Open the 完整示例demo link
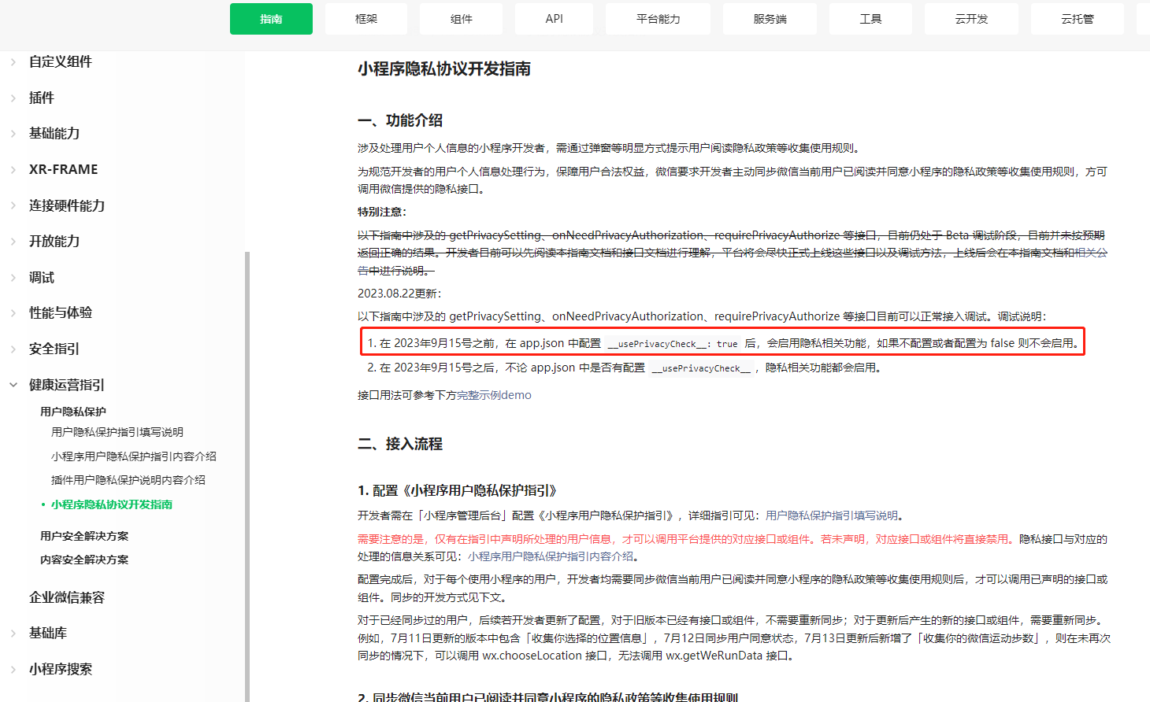 point(494,395)
